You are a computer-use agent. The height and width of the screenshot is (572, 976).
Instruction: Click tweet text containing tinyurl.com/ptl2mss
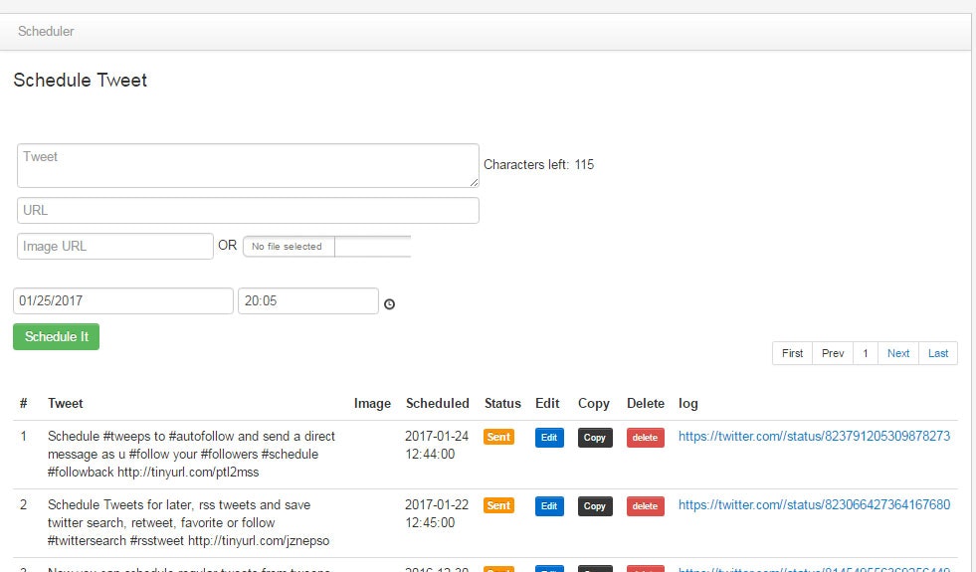(192, 454)
